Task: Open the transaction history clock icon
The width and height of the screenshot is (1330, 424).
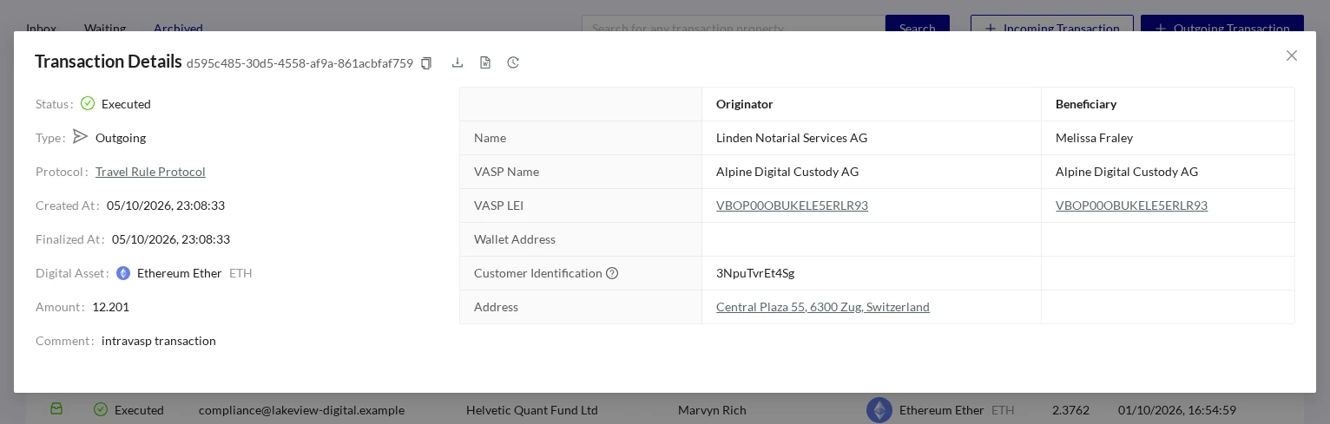Action: pos(513,62)
